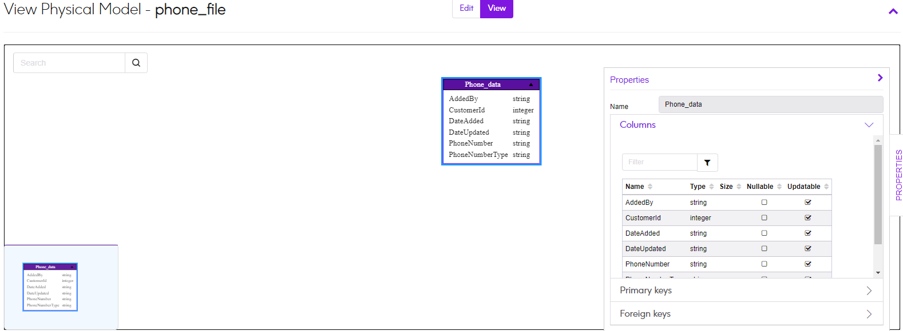Toggle Updatable checkbox for CustomerId
903x331 pixels.
[x=808, y=217]
